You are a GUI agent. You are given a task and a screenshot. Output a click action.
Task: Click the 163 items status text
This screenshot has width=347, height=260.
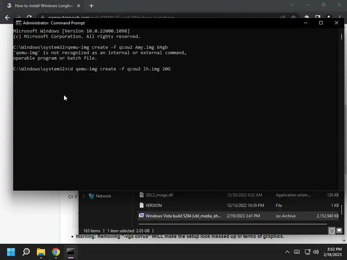[92, 231]
